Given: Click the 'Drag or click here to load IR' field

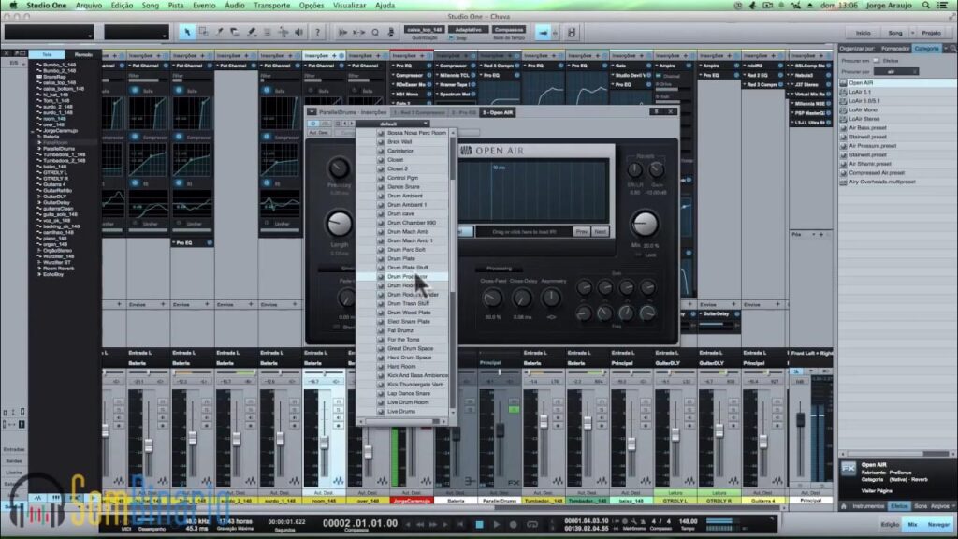Looking at the screenshot, I should (524, 232).
